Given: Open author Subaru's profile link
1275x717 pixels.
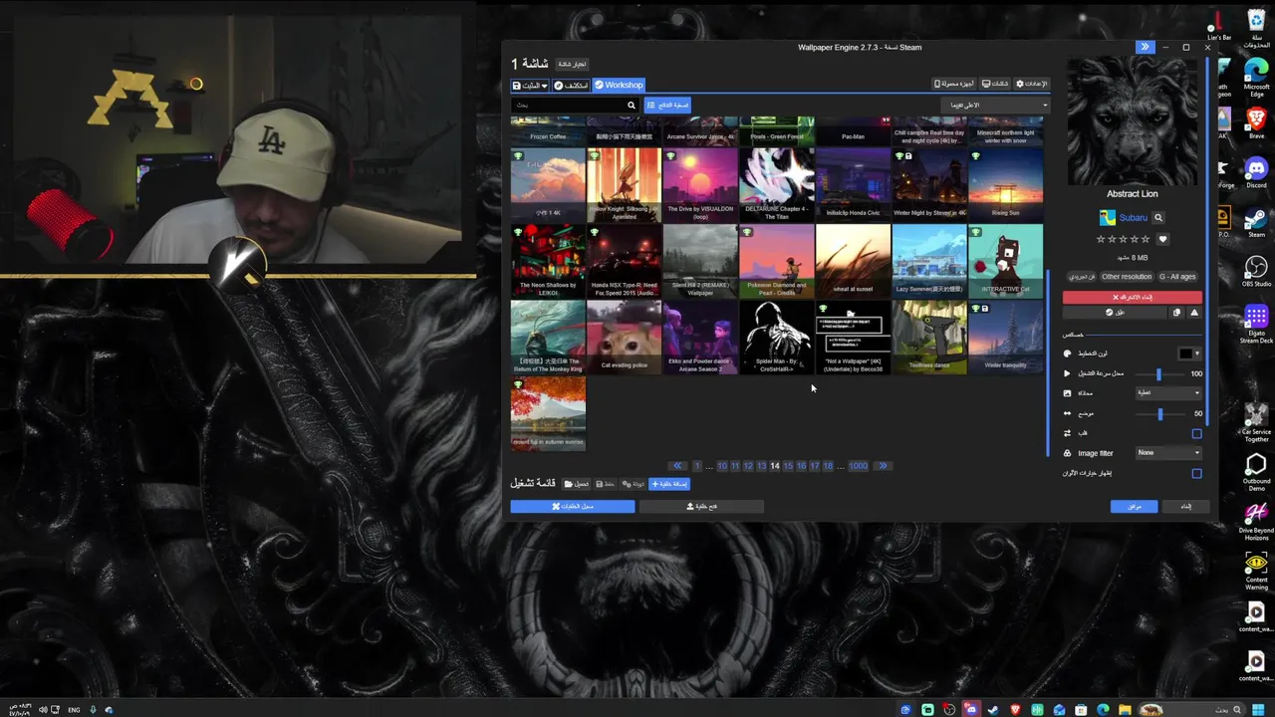Looking at the screenshot, I should [x=1133, y=218].
